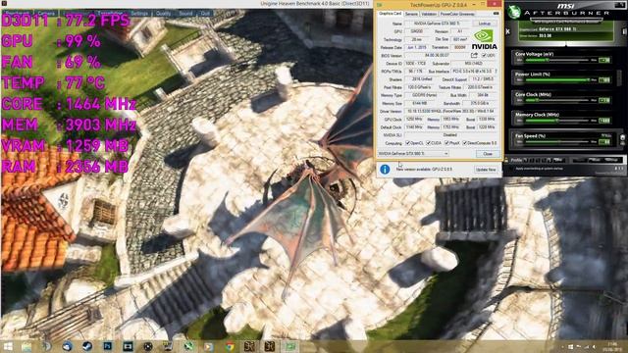Click the GPU-Z title bar app icon
The height and width of the screenshot is (353, 628).
point(379,4)
